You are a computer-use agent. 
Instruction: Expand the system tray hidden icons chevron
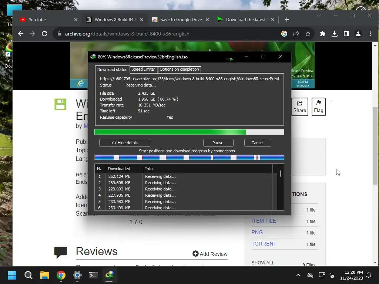(298, 275)
